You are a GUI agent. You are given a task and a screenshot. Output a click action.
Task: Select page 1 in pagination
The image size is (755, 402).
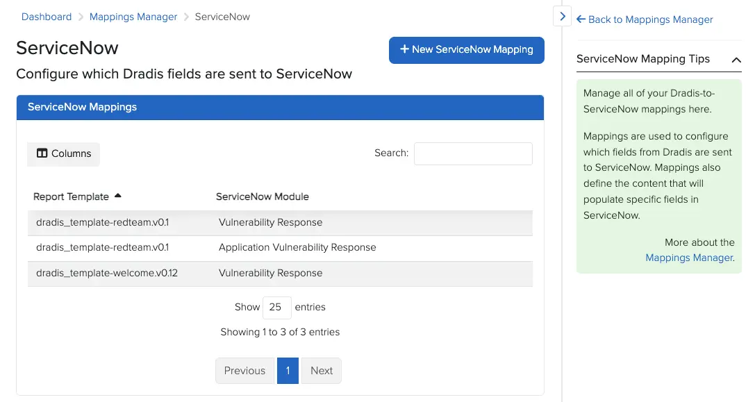point(288,371)
